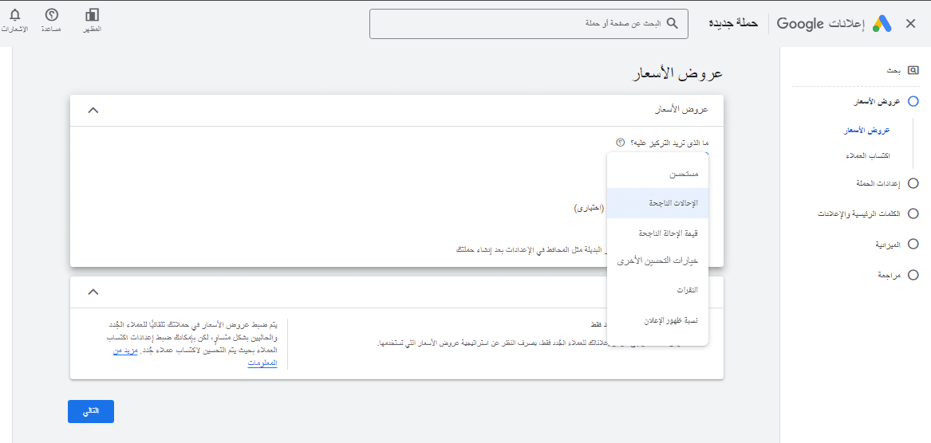Screen dimensions: 931x443
Task: Choose الإحالات الناجحة option
Action: (658, 203)
